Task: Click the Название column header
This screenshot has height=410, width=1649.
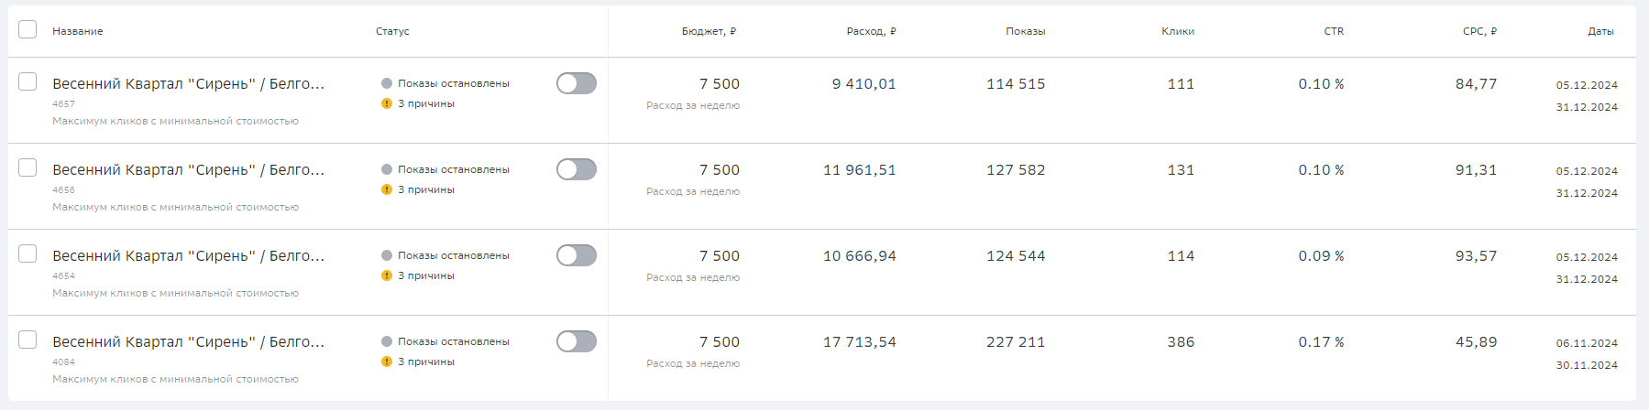Action: 78,31
